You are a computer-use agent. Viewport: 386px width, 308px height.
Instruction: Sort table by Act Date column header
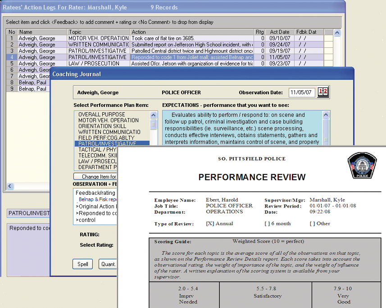[280, 32]
